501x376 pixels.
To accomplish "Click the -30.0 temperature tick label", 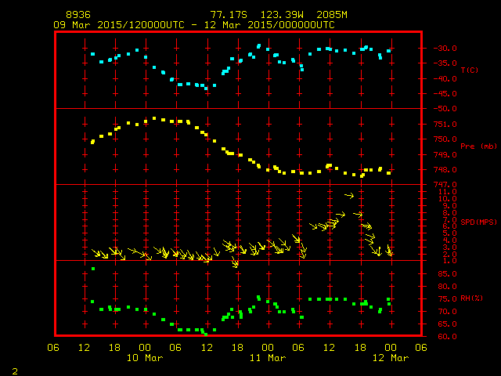I will (x=445, y=49).
